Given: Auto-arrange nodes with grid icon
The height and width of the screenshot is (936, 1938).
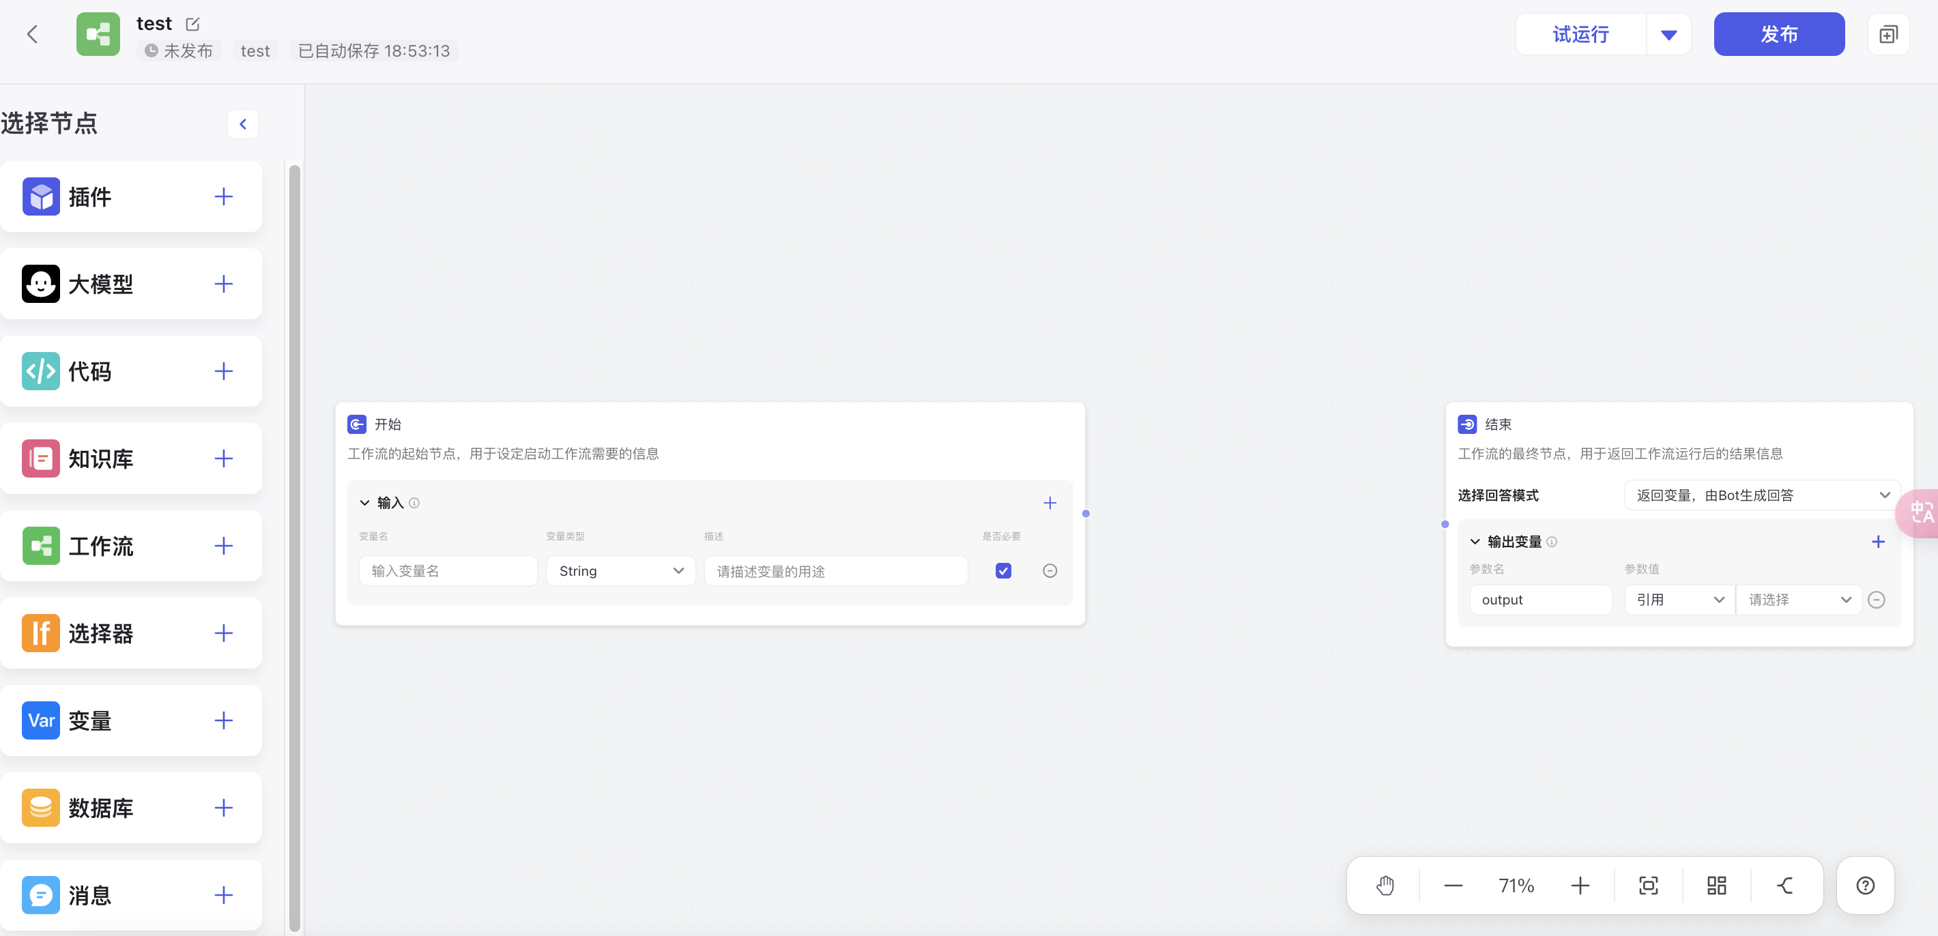Looking at the screenshot, I should pyautogui.click(x=1716, y=886).
